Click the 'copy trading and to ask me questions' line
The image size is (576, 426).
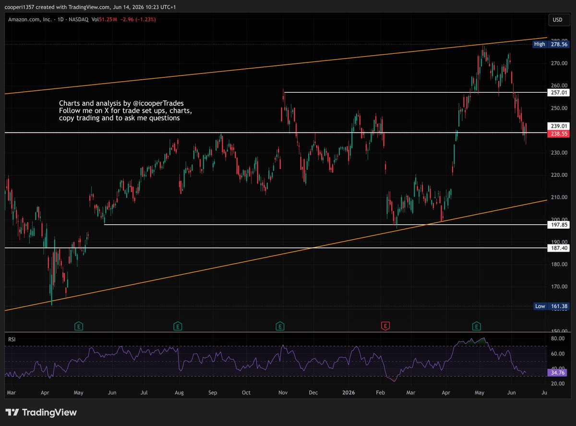(x=120, y=118)
